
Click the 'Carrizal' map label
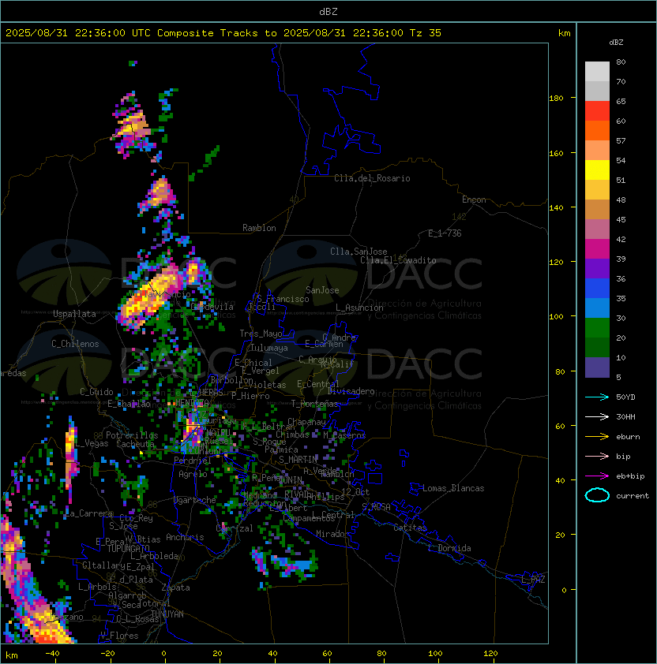pyautogui.click(x=235, y=528)
